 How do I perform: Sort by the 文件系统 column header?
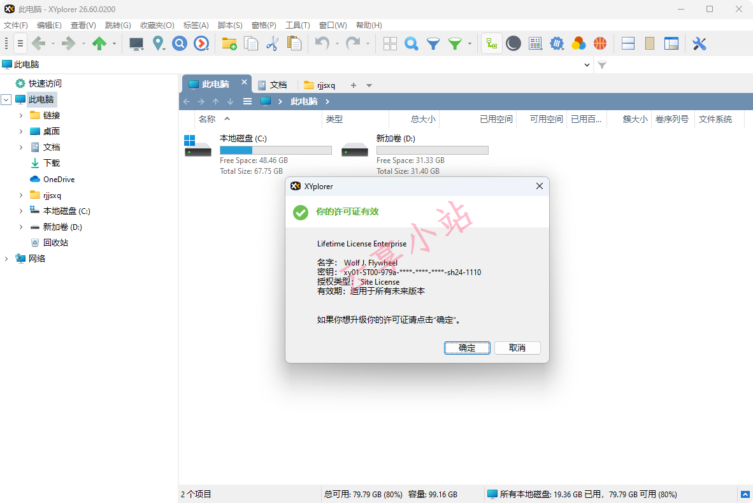[x=715, y=119]
